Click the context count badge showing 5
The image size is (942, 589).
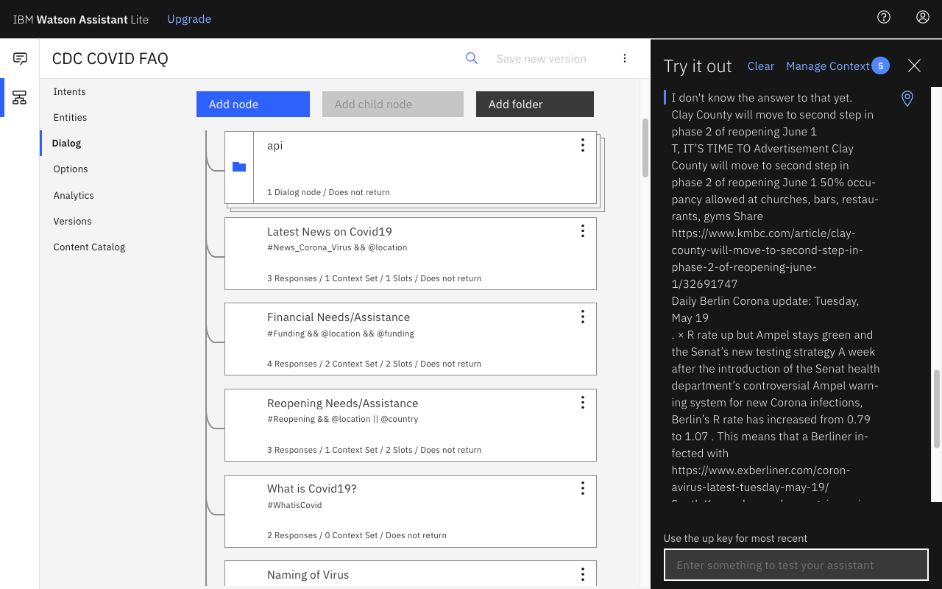[x=880, y=66]
